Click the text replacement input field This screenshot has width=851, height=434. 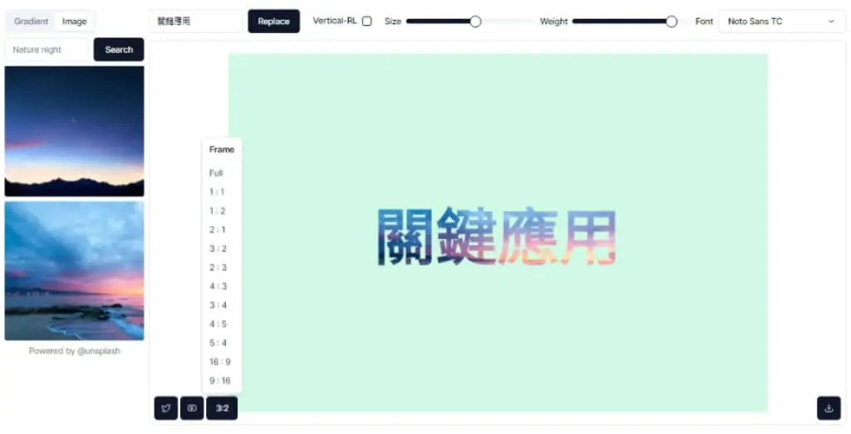tap(196, 22)
